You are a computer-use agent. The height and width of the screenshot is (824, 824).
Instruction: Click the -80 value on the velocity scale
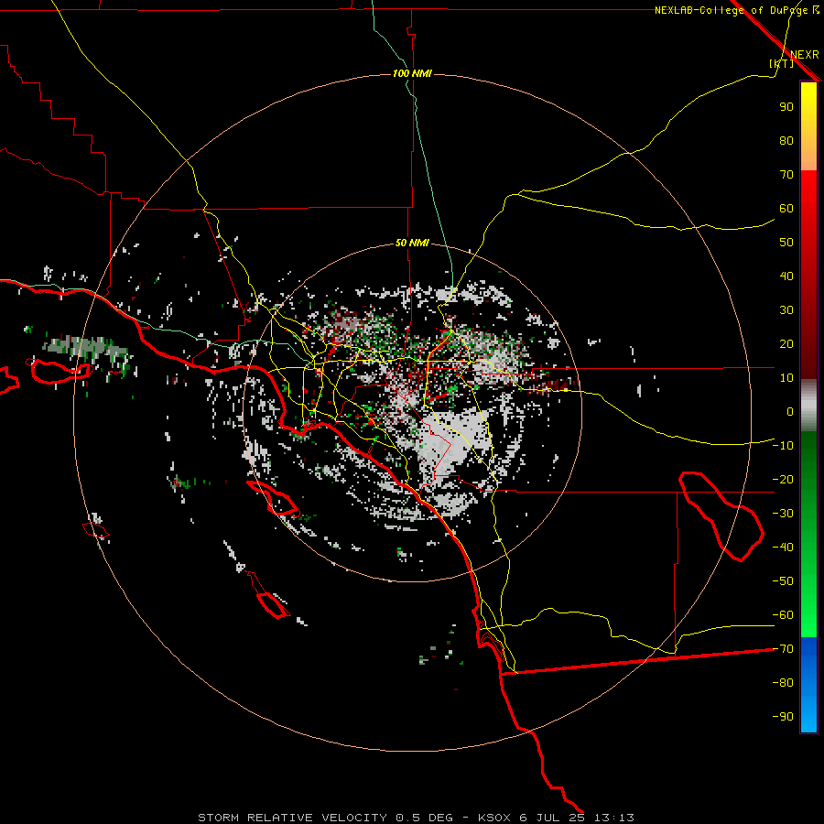(x=783, y=683)
